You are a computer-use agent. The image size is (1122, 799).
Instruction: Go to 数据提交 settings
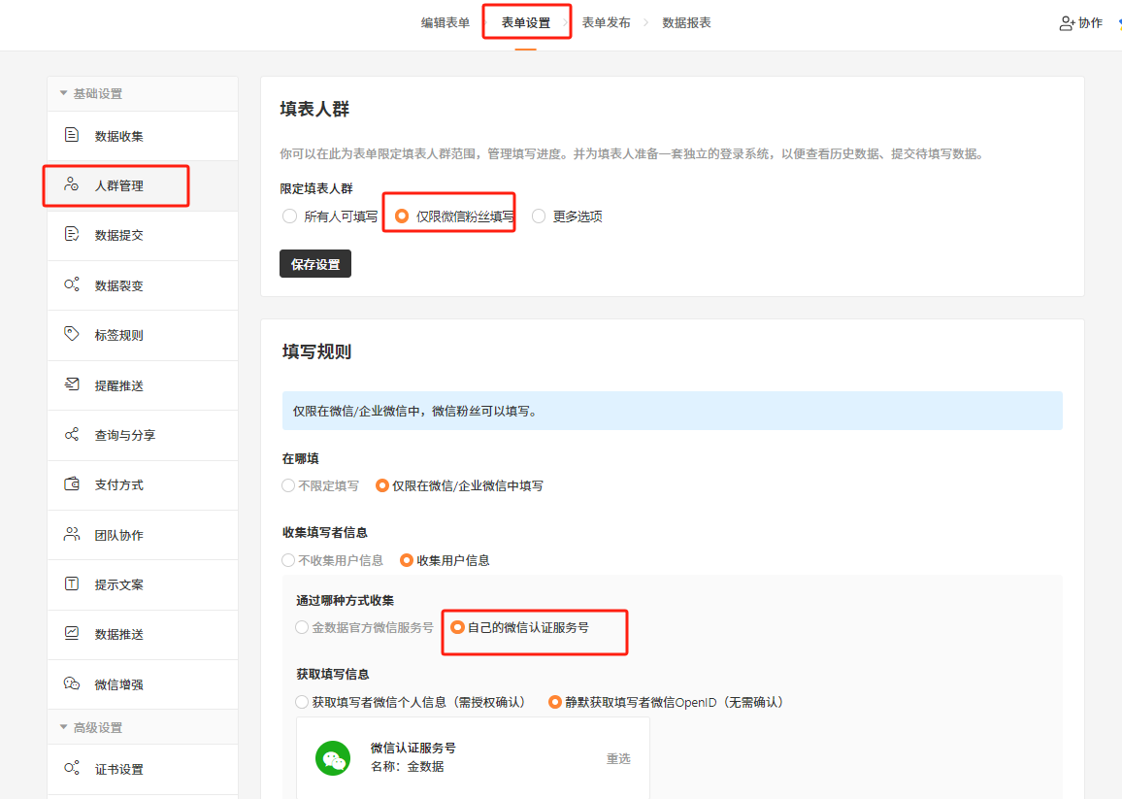[143, 235]
